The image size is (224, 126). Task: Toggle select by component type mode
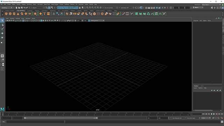[52, 8]
